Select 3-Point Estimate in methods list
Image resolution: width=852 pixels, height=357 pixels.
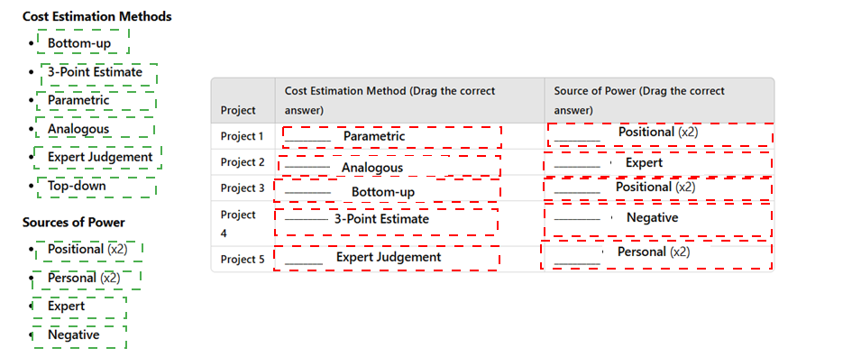click(x=99, y=75)
